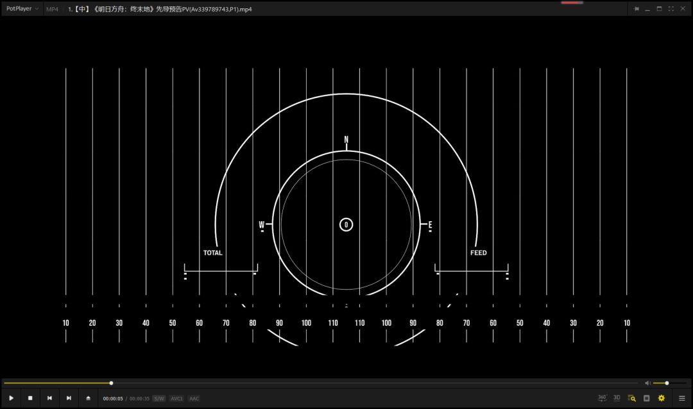Mute audio with the speaker icon
This screenshot has height=409, width=693.
647,383
